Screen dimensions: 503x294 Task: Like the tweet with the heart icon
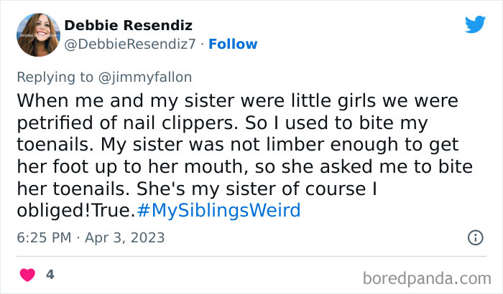click(x=27, y=275)
